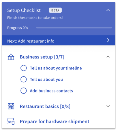Expand the Restaurant basics section chevron
The height and width of the screenshot is (131, 118).
pyautogui.click(x=108, y=106)
